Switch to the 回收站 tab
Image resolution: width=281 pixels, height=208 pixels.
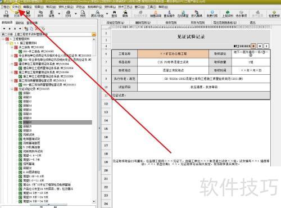pyautogui.click(x=20, y=23)
